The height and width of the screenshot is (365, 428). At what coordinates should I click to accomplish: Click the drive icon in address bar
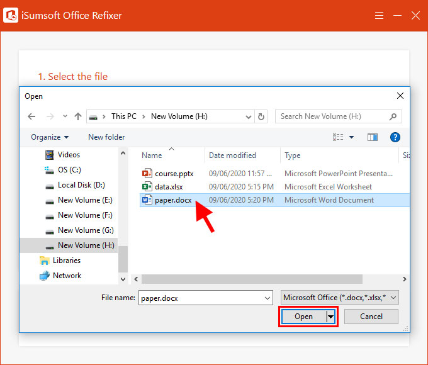(93, 117)
